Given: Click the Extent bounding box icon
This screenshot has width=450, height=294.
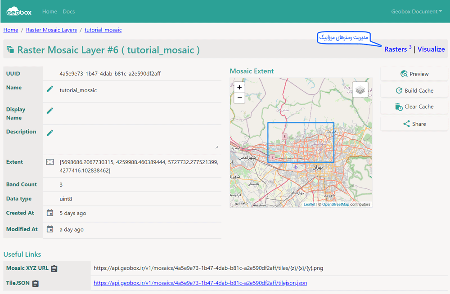Looking at the screenshot, I should coord(50,162).
